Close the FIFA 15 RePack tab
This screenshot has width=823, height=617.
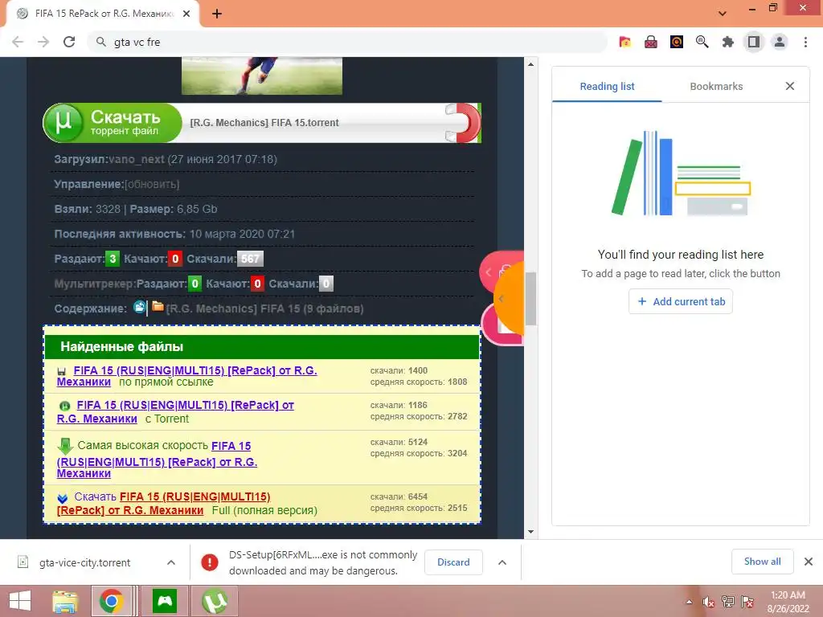(186, 14)
